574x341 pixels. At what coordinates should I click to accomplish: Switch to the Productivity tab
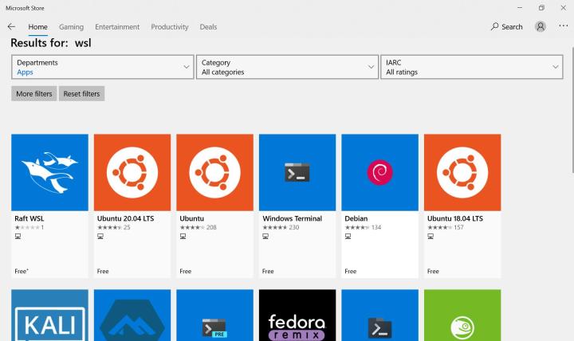point(170,27)
